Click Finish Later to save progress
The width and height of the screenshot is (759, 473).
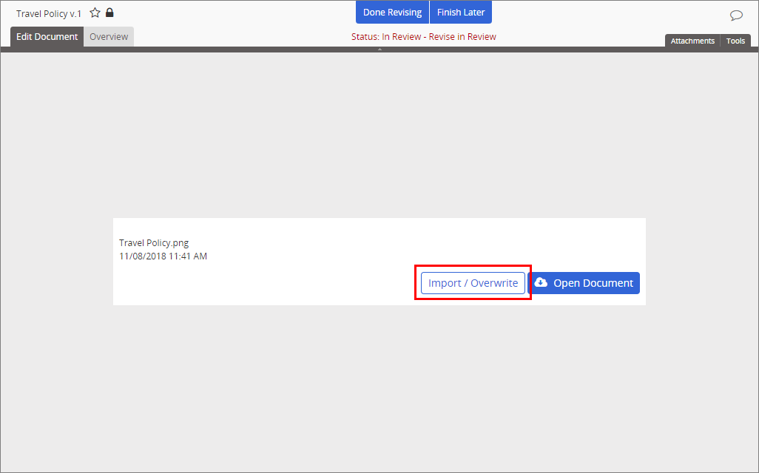461,13
